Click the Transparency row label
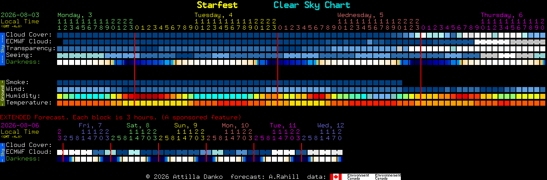547x180 pixels. [31, 48]
